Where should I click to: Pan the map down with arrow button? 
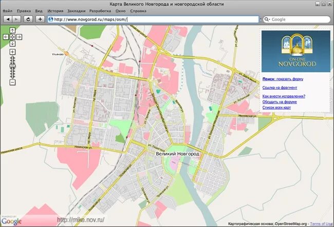click(x=12, y=44)
